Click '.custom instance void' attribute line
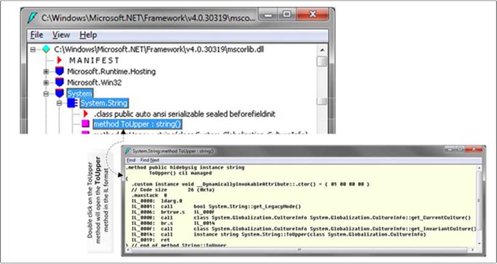497x264 pixels. (x=251, y=184)
